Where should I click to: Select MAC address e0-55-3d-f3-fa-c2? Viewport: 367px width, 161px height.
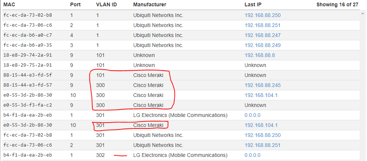coord(27,105)
